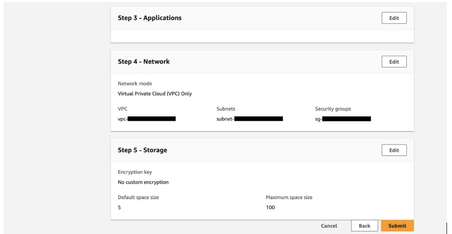Click the redacted sg- security group value

tap(343, 119)
